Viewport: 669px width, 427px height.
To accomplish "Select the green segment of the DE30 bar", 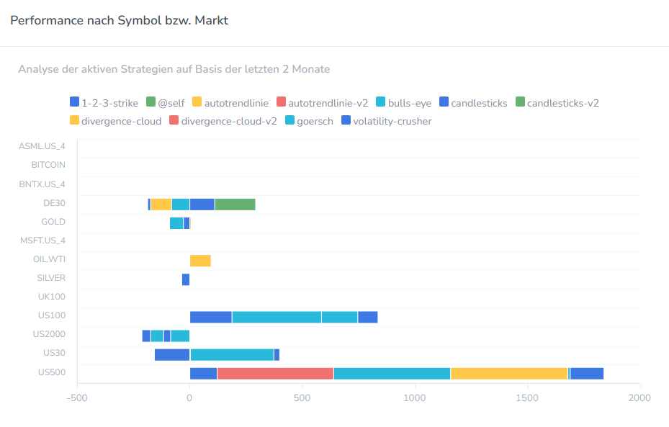I will pos(235,204).
